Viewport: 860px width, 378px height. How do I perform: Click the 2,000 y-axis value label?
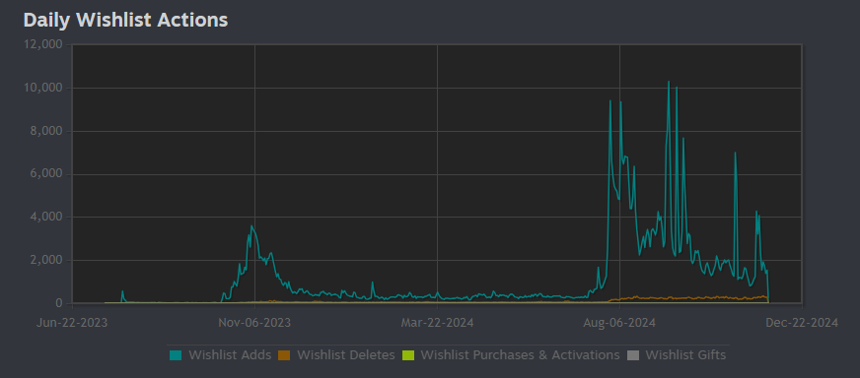[46, 260]
